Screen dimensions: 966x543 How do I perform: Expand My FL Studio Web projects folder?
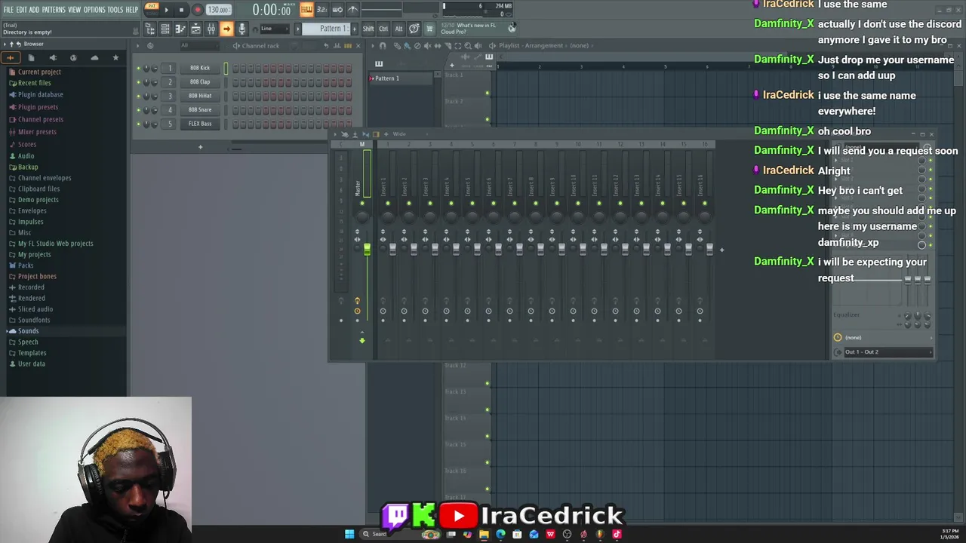point(55,244)
